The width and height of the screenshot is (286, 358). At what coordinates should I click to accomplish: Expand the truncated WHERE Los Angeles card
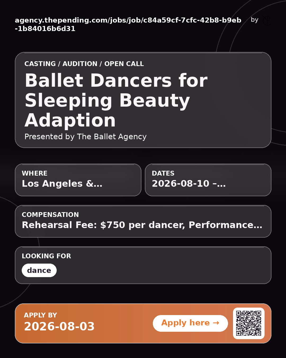(78, 180)
